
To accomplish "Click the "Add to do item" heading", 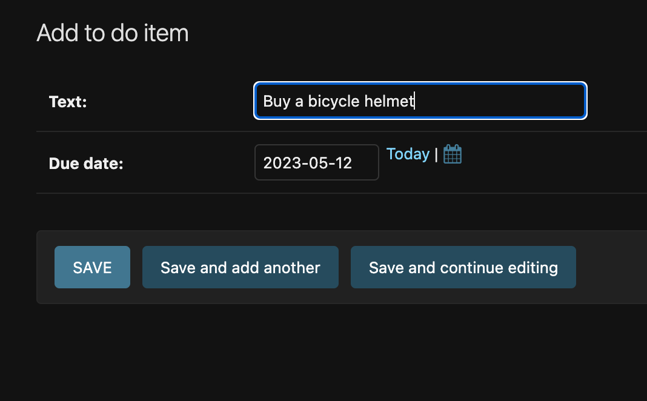I will click(x=113, y=33).
